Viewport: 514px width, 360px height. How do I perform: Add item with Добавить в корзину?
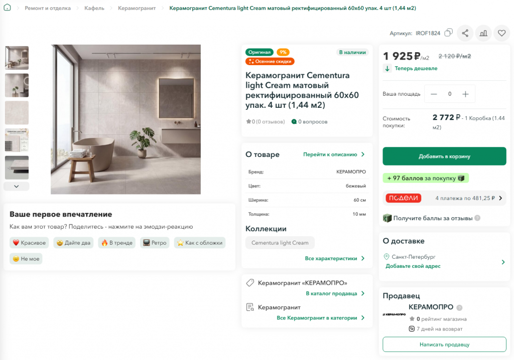(x=444, y=156)
